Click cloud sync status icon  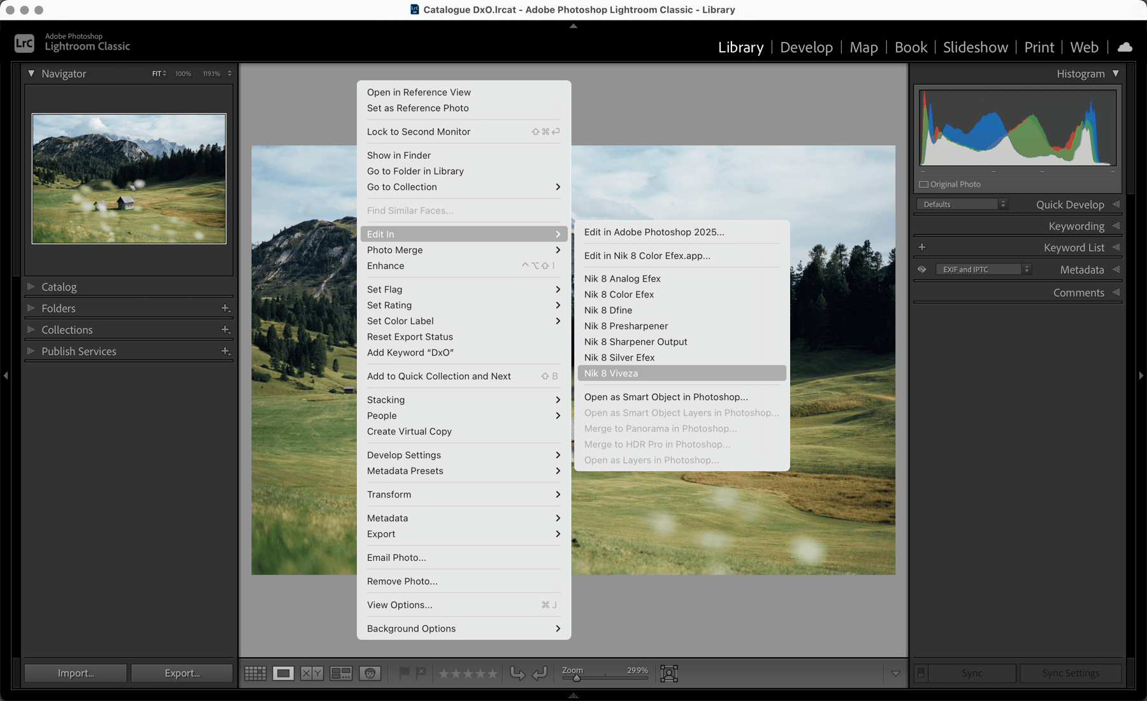1125,47
